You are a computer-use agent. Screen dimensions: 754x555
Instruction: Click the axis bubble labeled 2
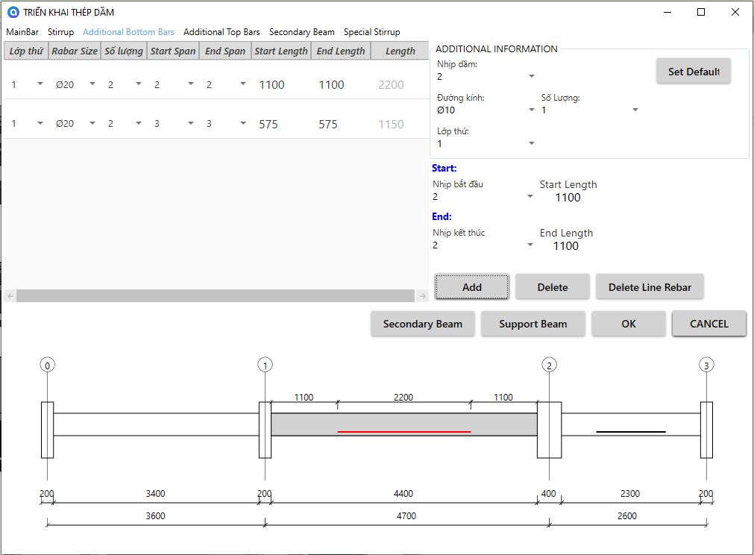(549, 365)
